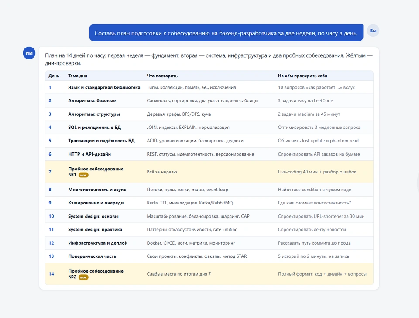Click day number 10 in table
The image size is (419, 318).
[52, 216]
